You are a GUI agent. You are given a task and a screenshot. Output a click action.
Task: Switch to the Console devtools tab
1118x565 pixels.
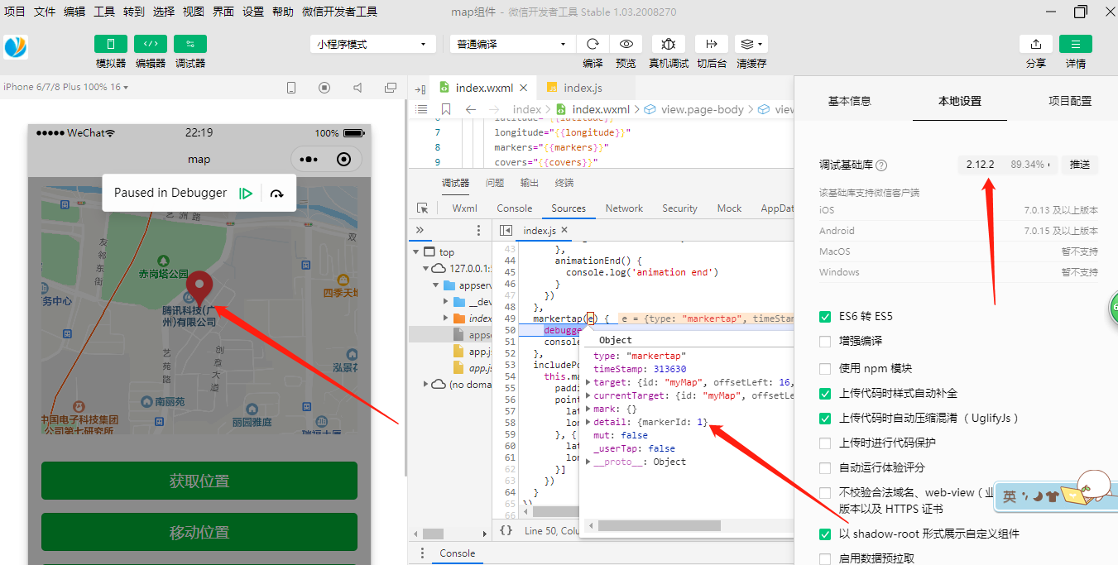[515, 208]
